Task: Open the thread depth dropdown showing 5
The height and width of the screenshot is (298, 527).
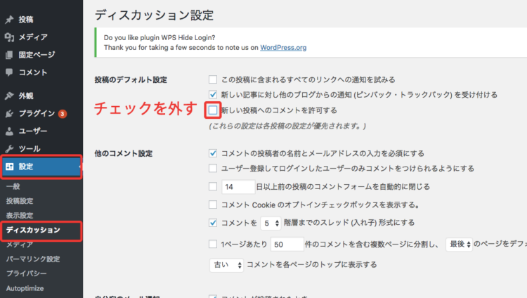Action: [270, 223]
